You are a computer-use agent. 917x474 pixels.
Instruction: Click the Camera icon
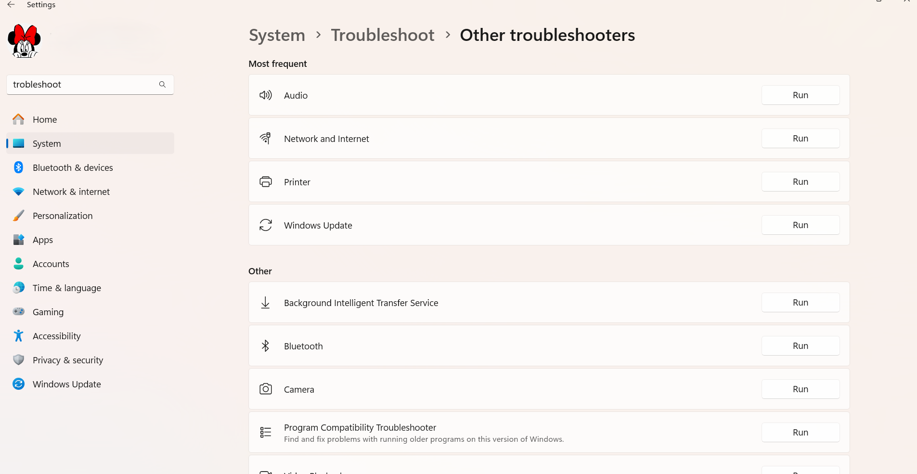coord(265,389)
